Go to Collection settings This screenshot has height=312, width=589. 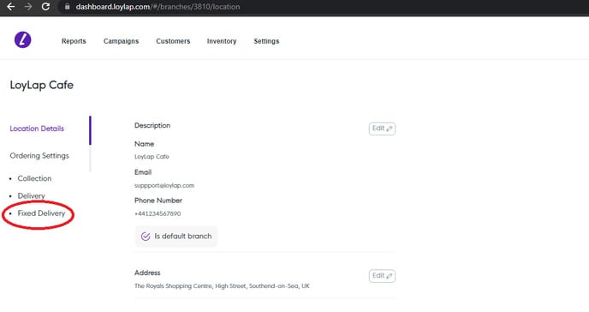(34, 178)
